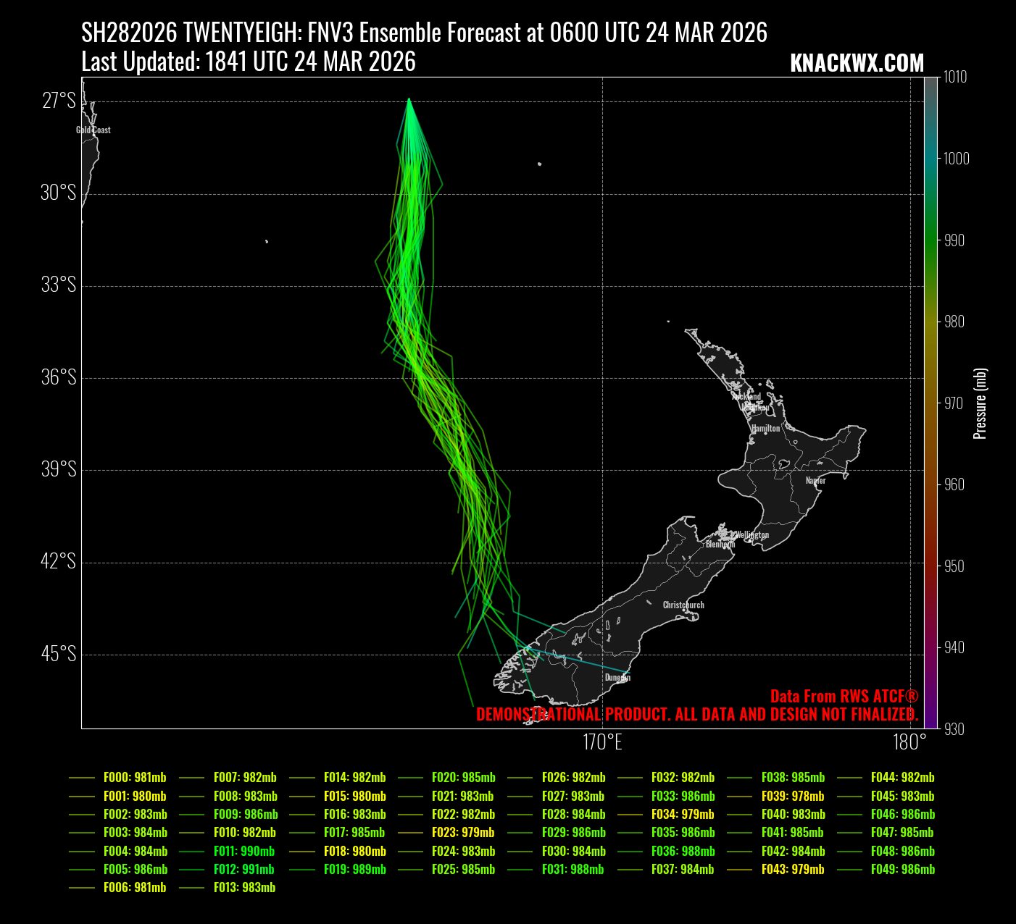The height and width of the screenshot is (924, 1016).
Task: Click the F013: 983mb legend entry
Action: click(244, 887)
